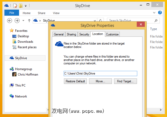The width and height of the screenshot is (167, 117).
Task: Click the Downloads folder icon in sidebar
Action: tap(14, 42)
